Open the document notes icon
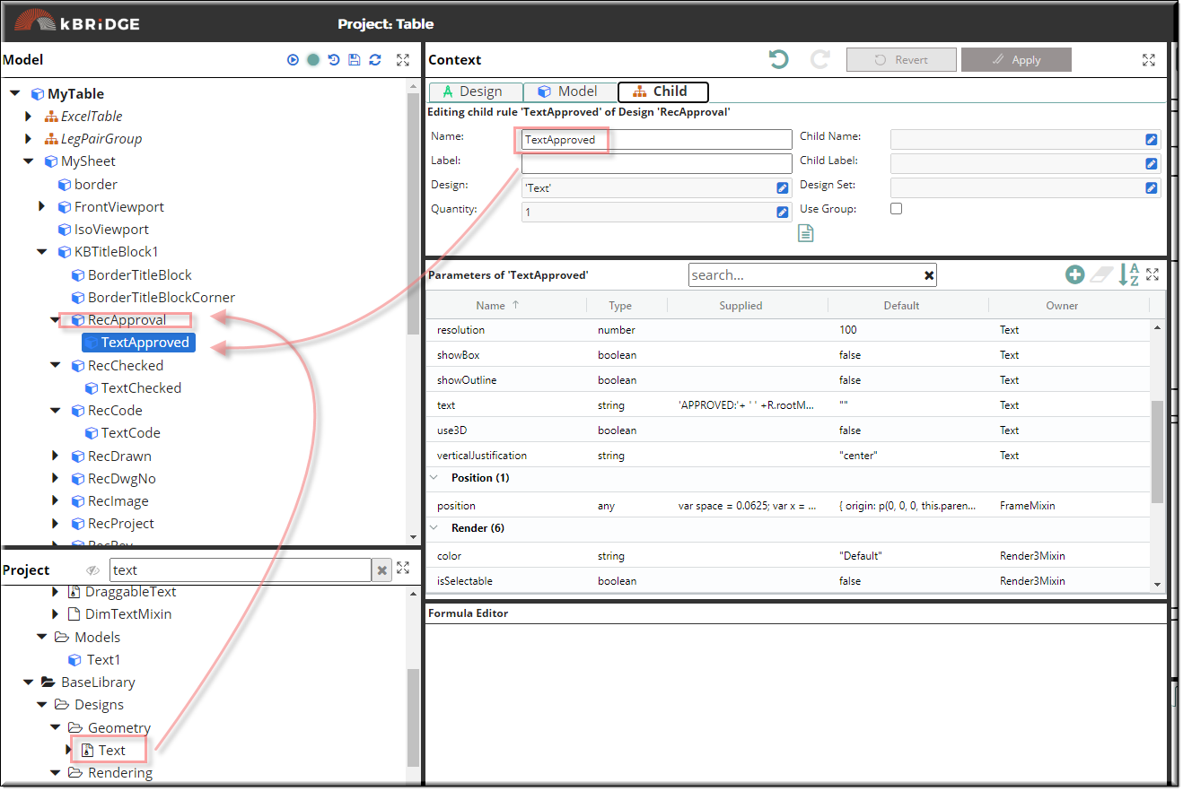This screenshot has height=791, width=1183. [x=806, y=233]
